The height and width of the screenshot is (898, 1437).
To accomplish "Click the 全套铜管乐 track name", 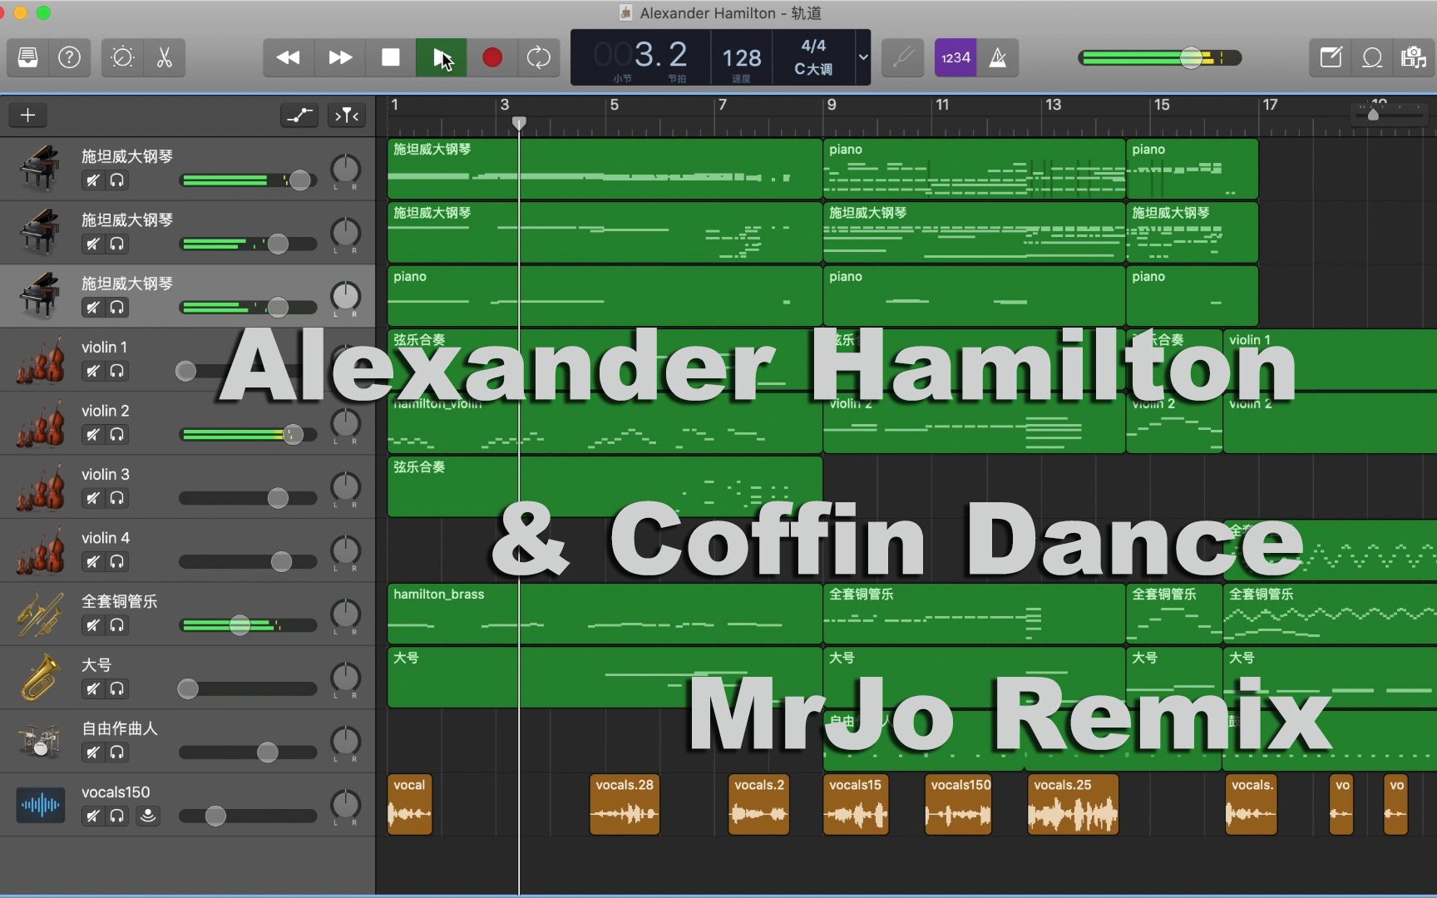I will point(119,601).
